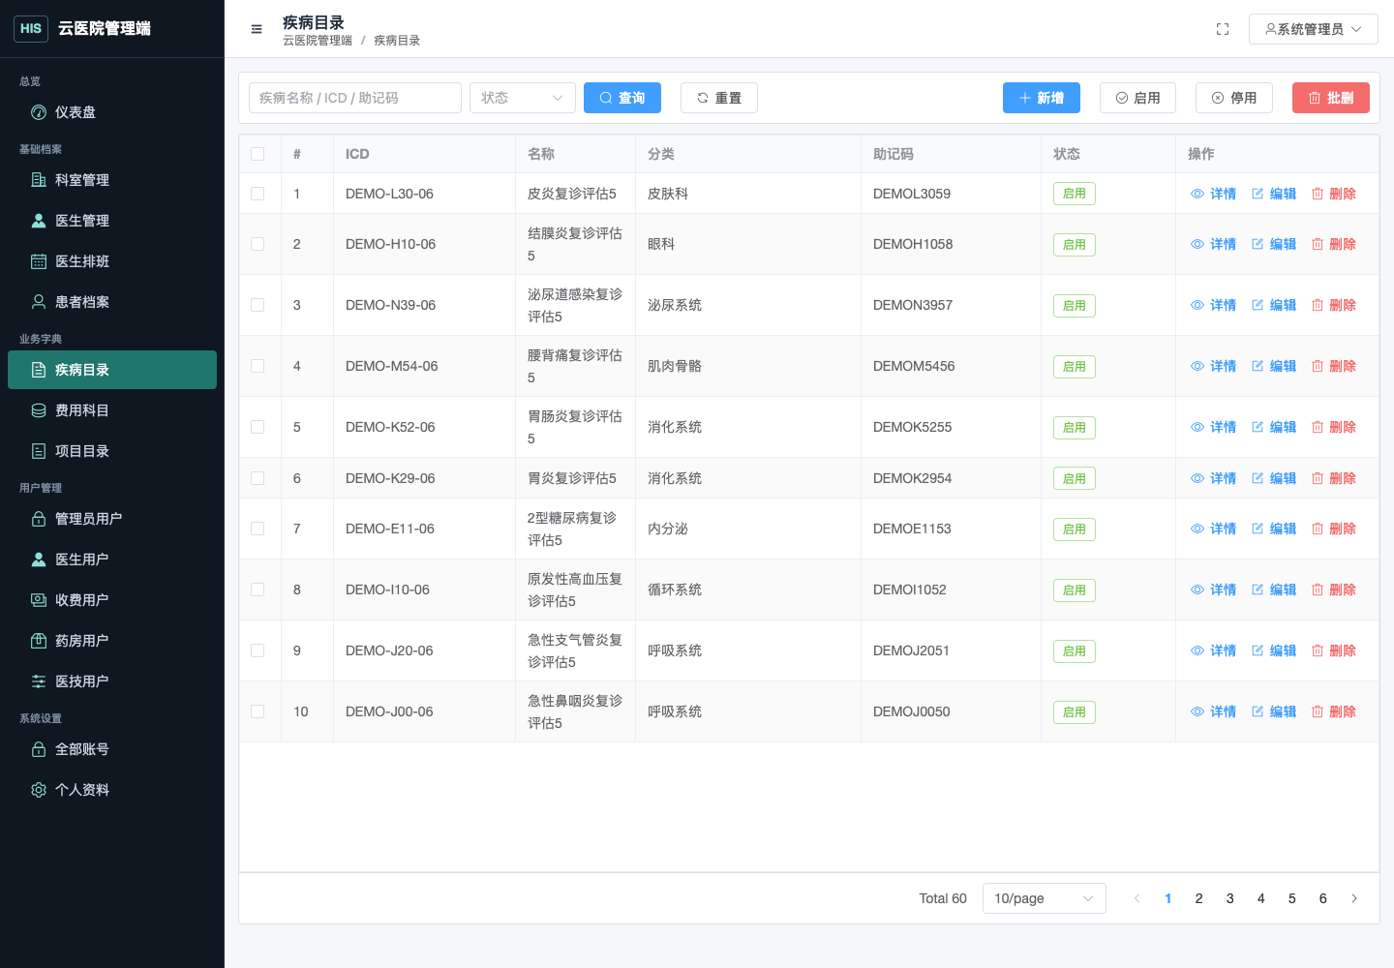The height and width of the screenshot is (968, 1394).
Task: Click the HIS logo badge
Action: (x=31, y=28)
